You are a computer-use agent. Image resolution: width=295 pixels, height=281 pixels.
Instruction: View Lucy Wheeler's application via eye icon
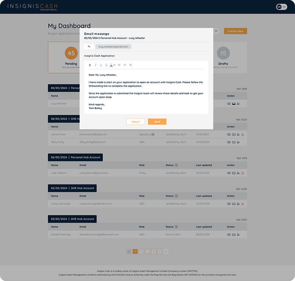point(229,104)
